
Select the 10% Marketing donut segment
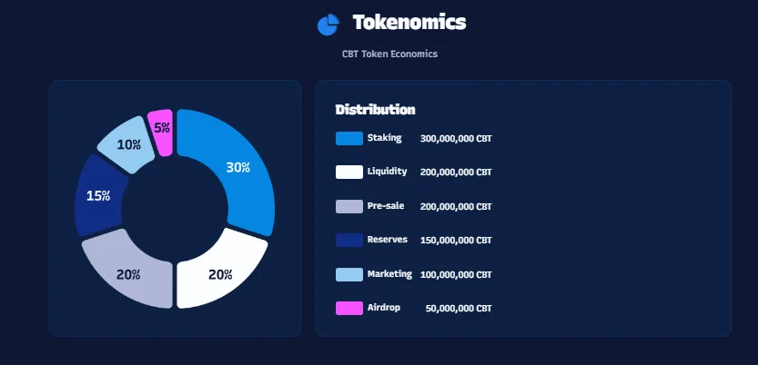(x=128, y=143)
